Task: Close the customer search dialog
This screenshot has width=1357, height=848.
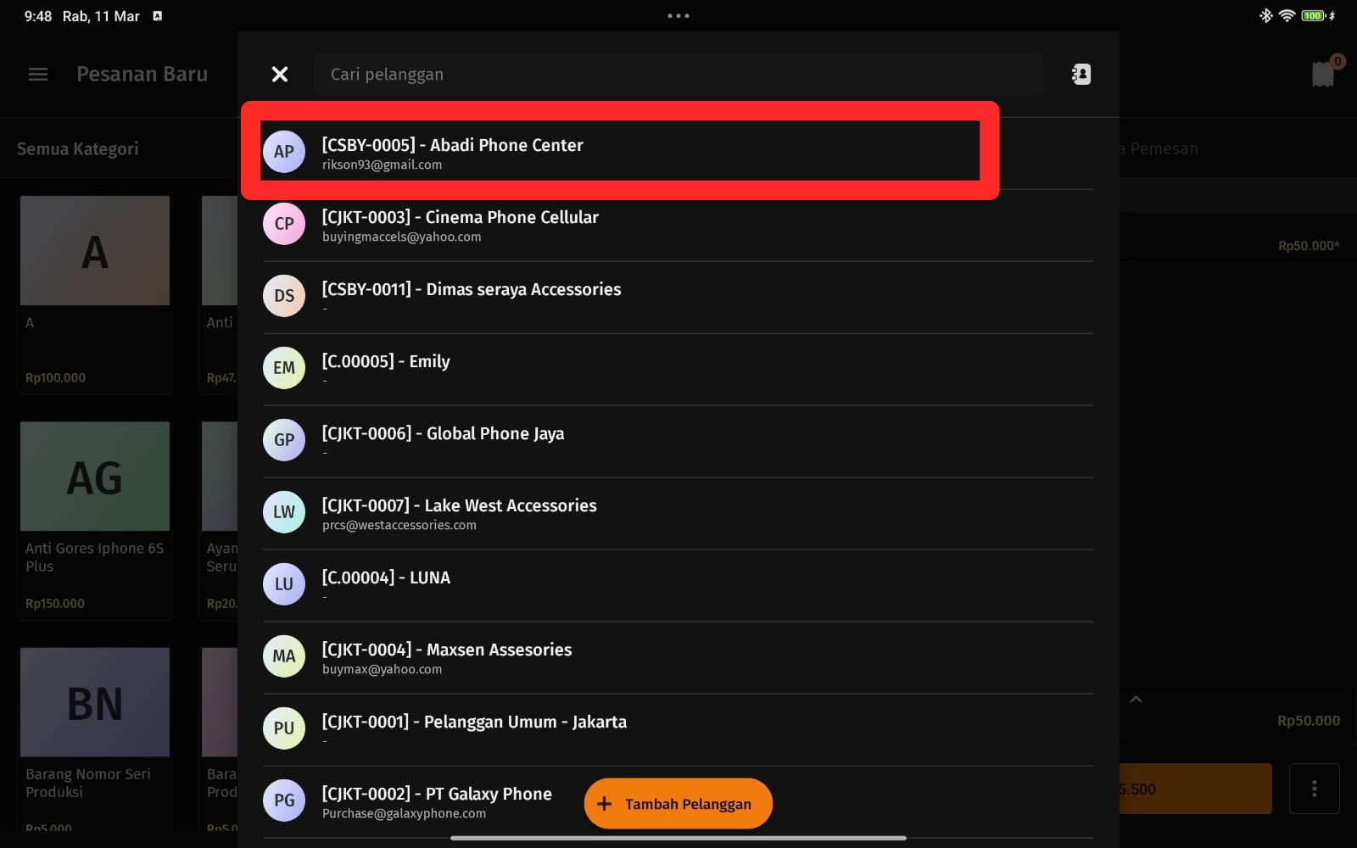Action: 280,75
